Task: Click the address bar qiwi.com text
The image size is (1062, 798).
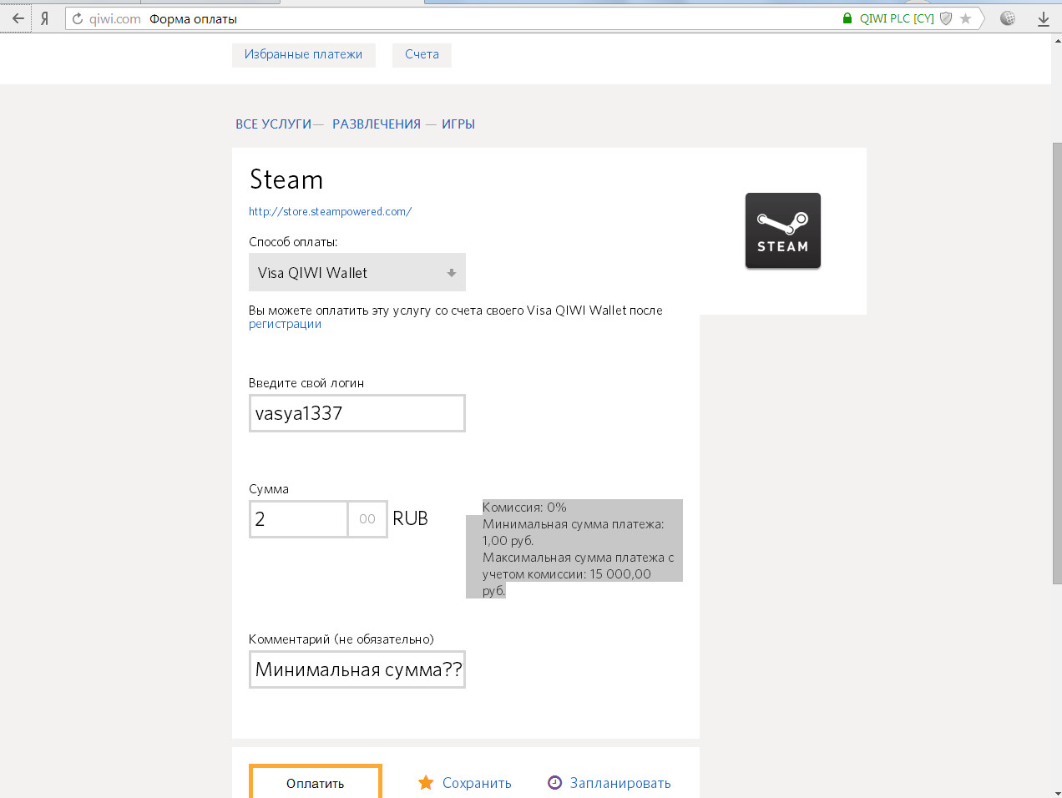Action: pos(115,18)
